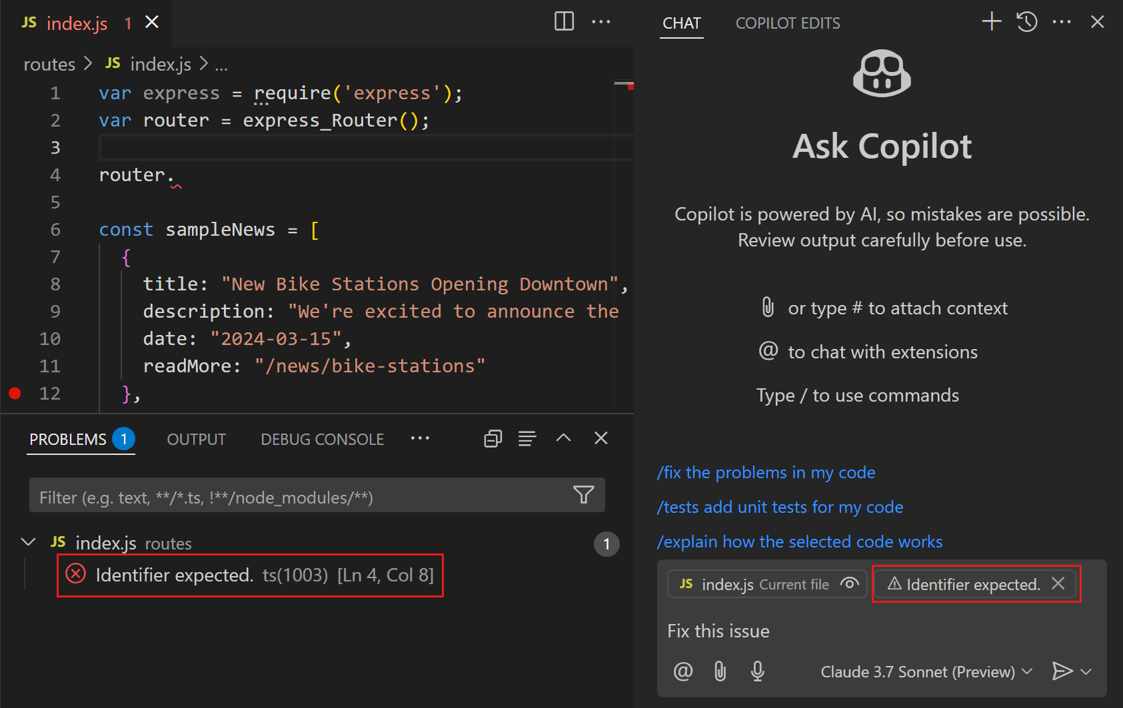This screenshot has height=708, width=1123.
Task: Toggle current file context eye icon
Action: (x=849, y=583)
